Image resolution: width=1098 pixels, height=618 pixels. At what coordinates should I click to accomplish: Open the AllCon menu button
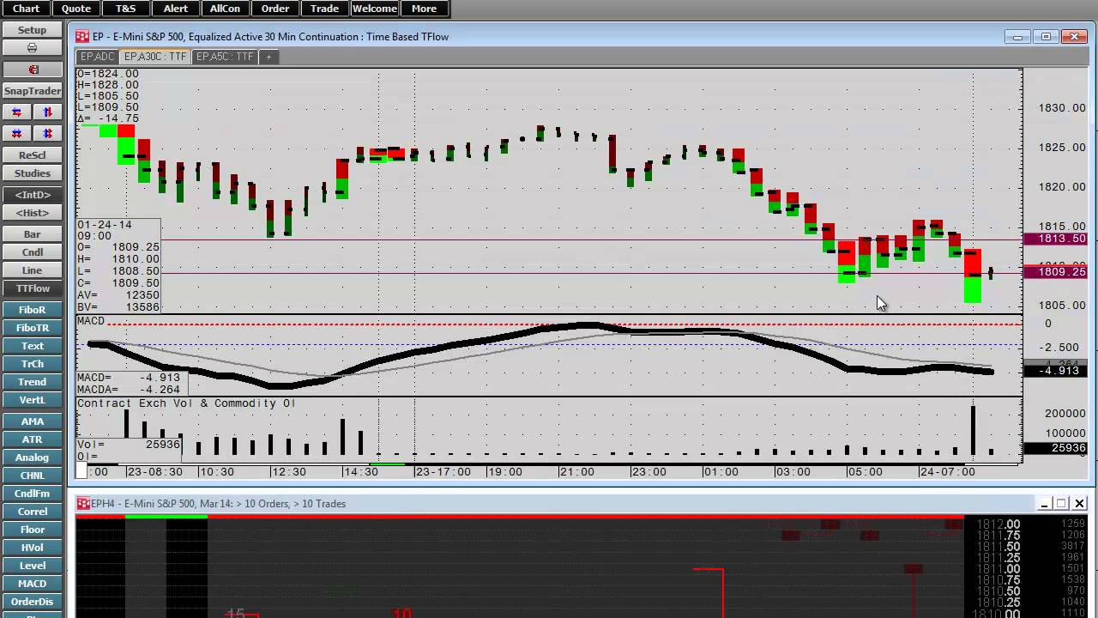[x=225, y=9]
